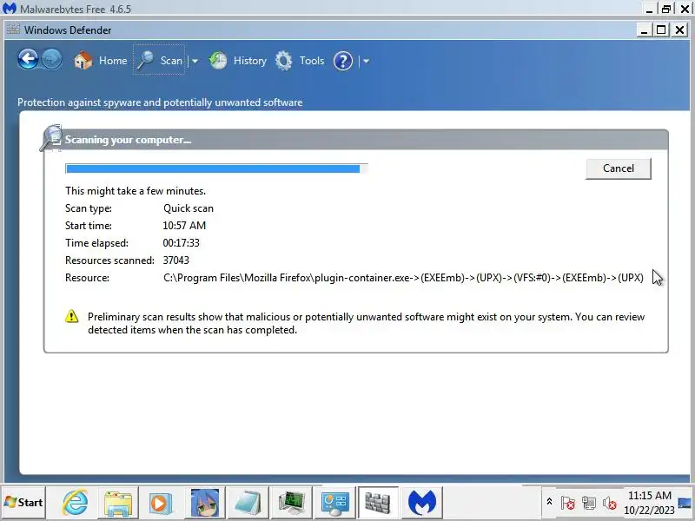Select the Home menu label
This screenshot has height=521, width=695.
click(x=113, y=61)
